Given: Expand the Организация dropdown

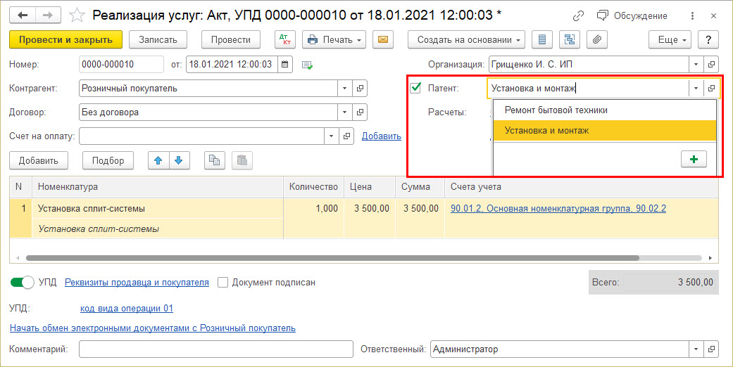Looking at the screenshot, I should pyautogui.click(x=696, y=65).
